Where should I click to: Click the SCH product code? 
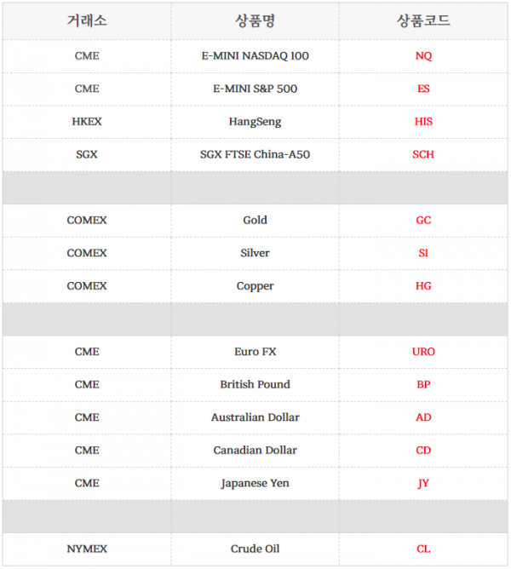pyautogui.click(x=423, y=154)
